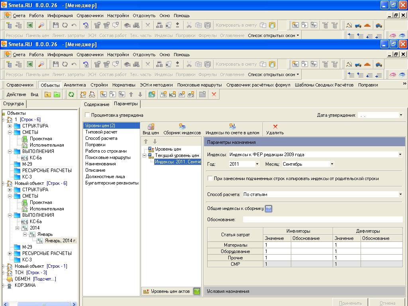This screenshot has height=306, width=408.
Task: Click the Общие индексы к сборнику button icon
Action: pos(269,209)
